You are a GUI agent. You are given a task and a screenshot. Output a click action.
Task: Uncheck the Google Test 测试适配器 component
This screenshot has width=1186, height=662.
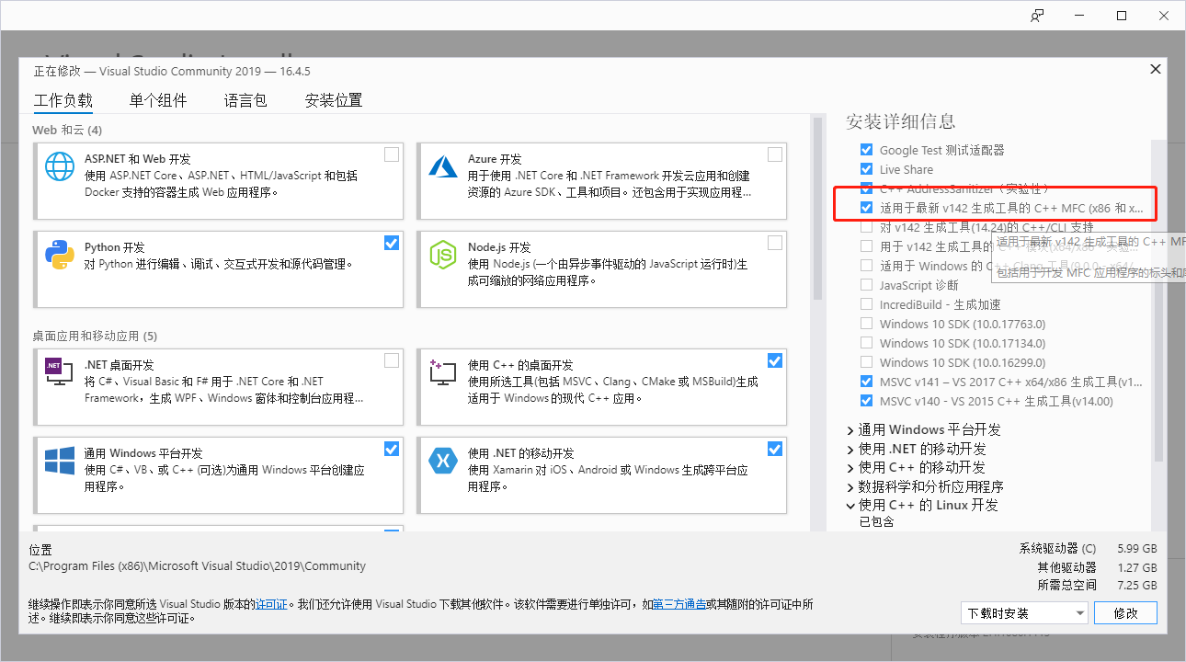coord(866,150)
